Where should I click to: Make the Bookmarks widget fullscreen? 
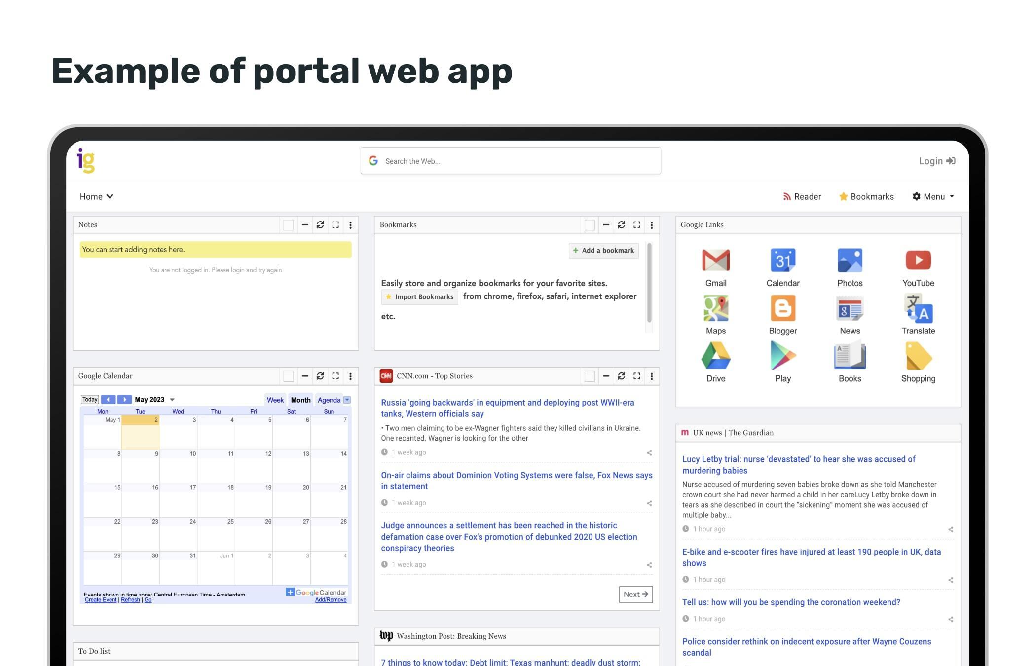pos(636,225)
